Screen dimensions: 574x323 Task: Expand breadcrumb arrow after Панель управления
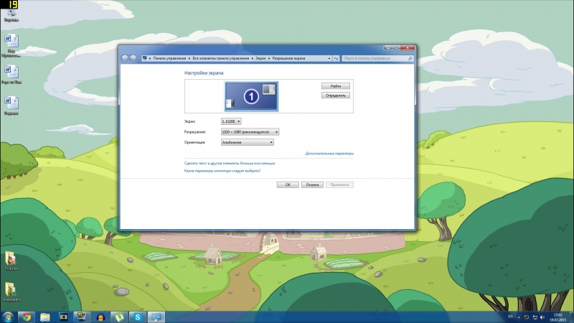(189, 58)
